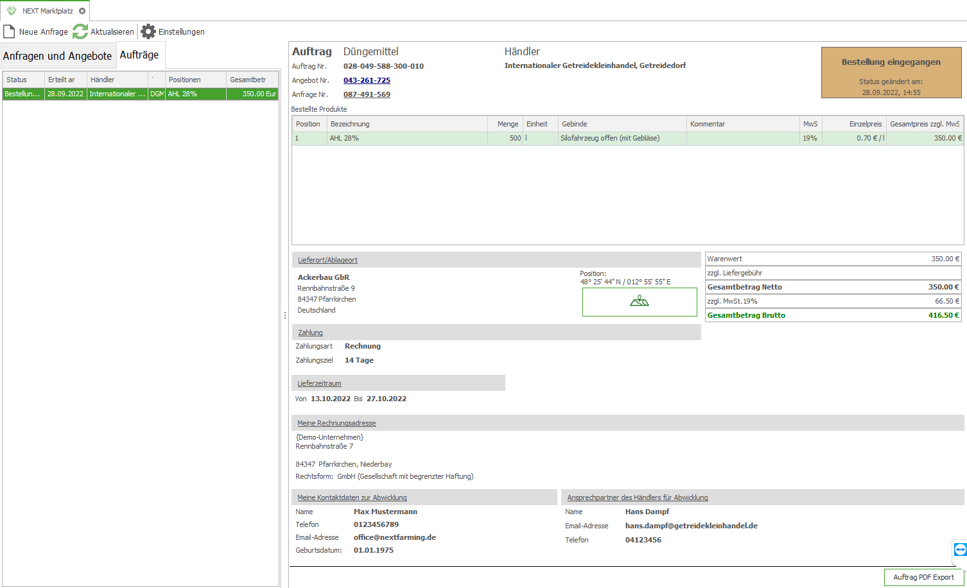Click the Lieferort/Ablageort section header
The width and height of the screenshot is (967, 588).
pos(327,260)
